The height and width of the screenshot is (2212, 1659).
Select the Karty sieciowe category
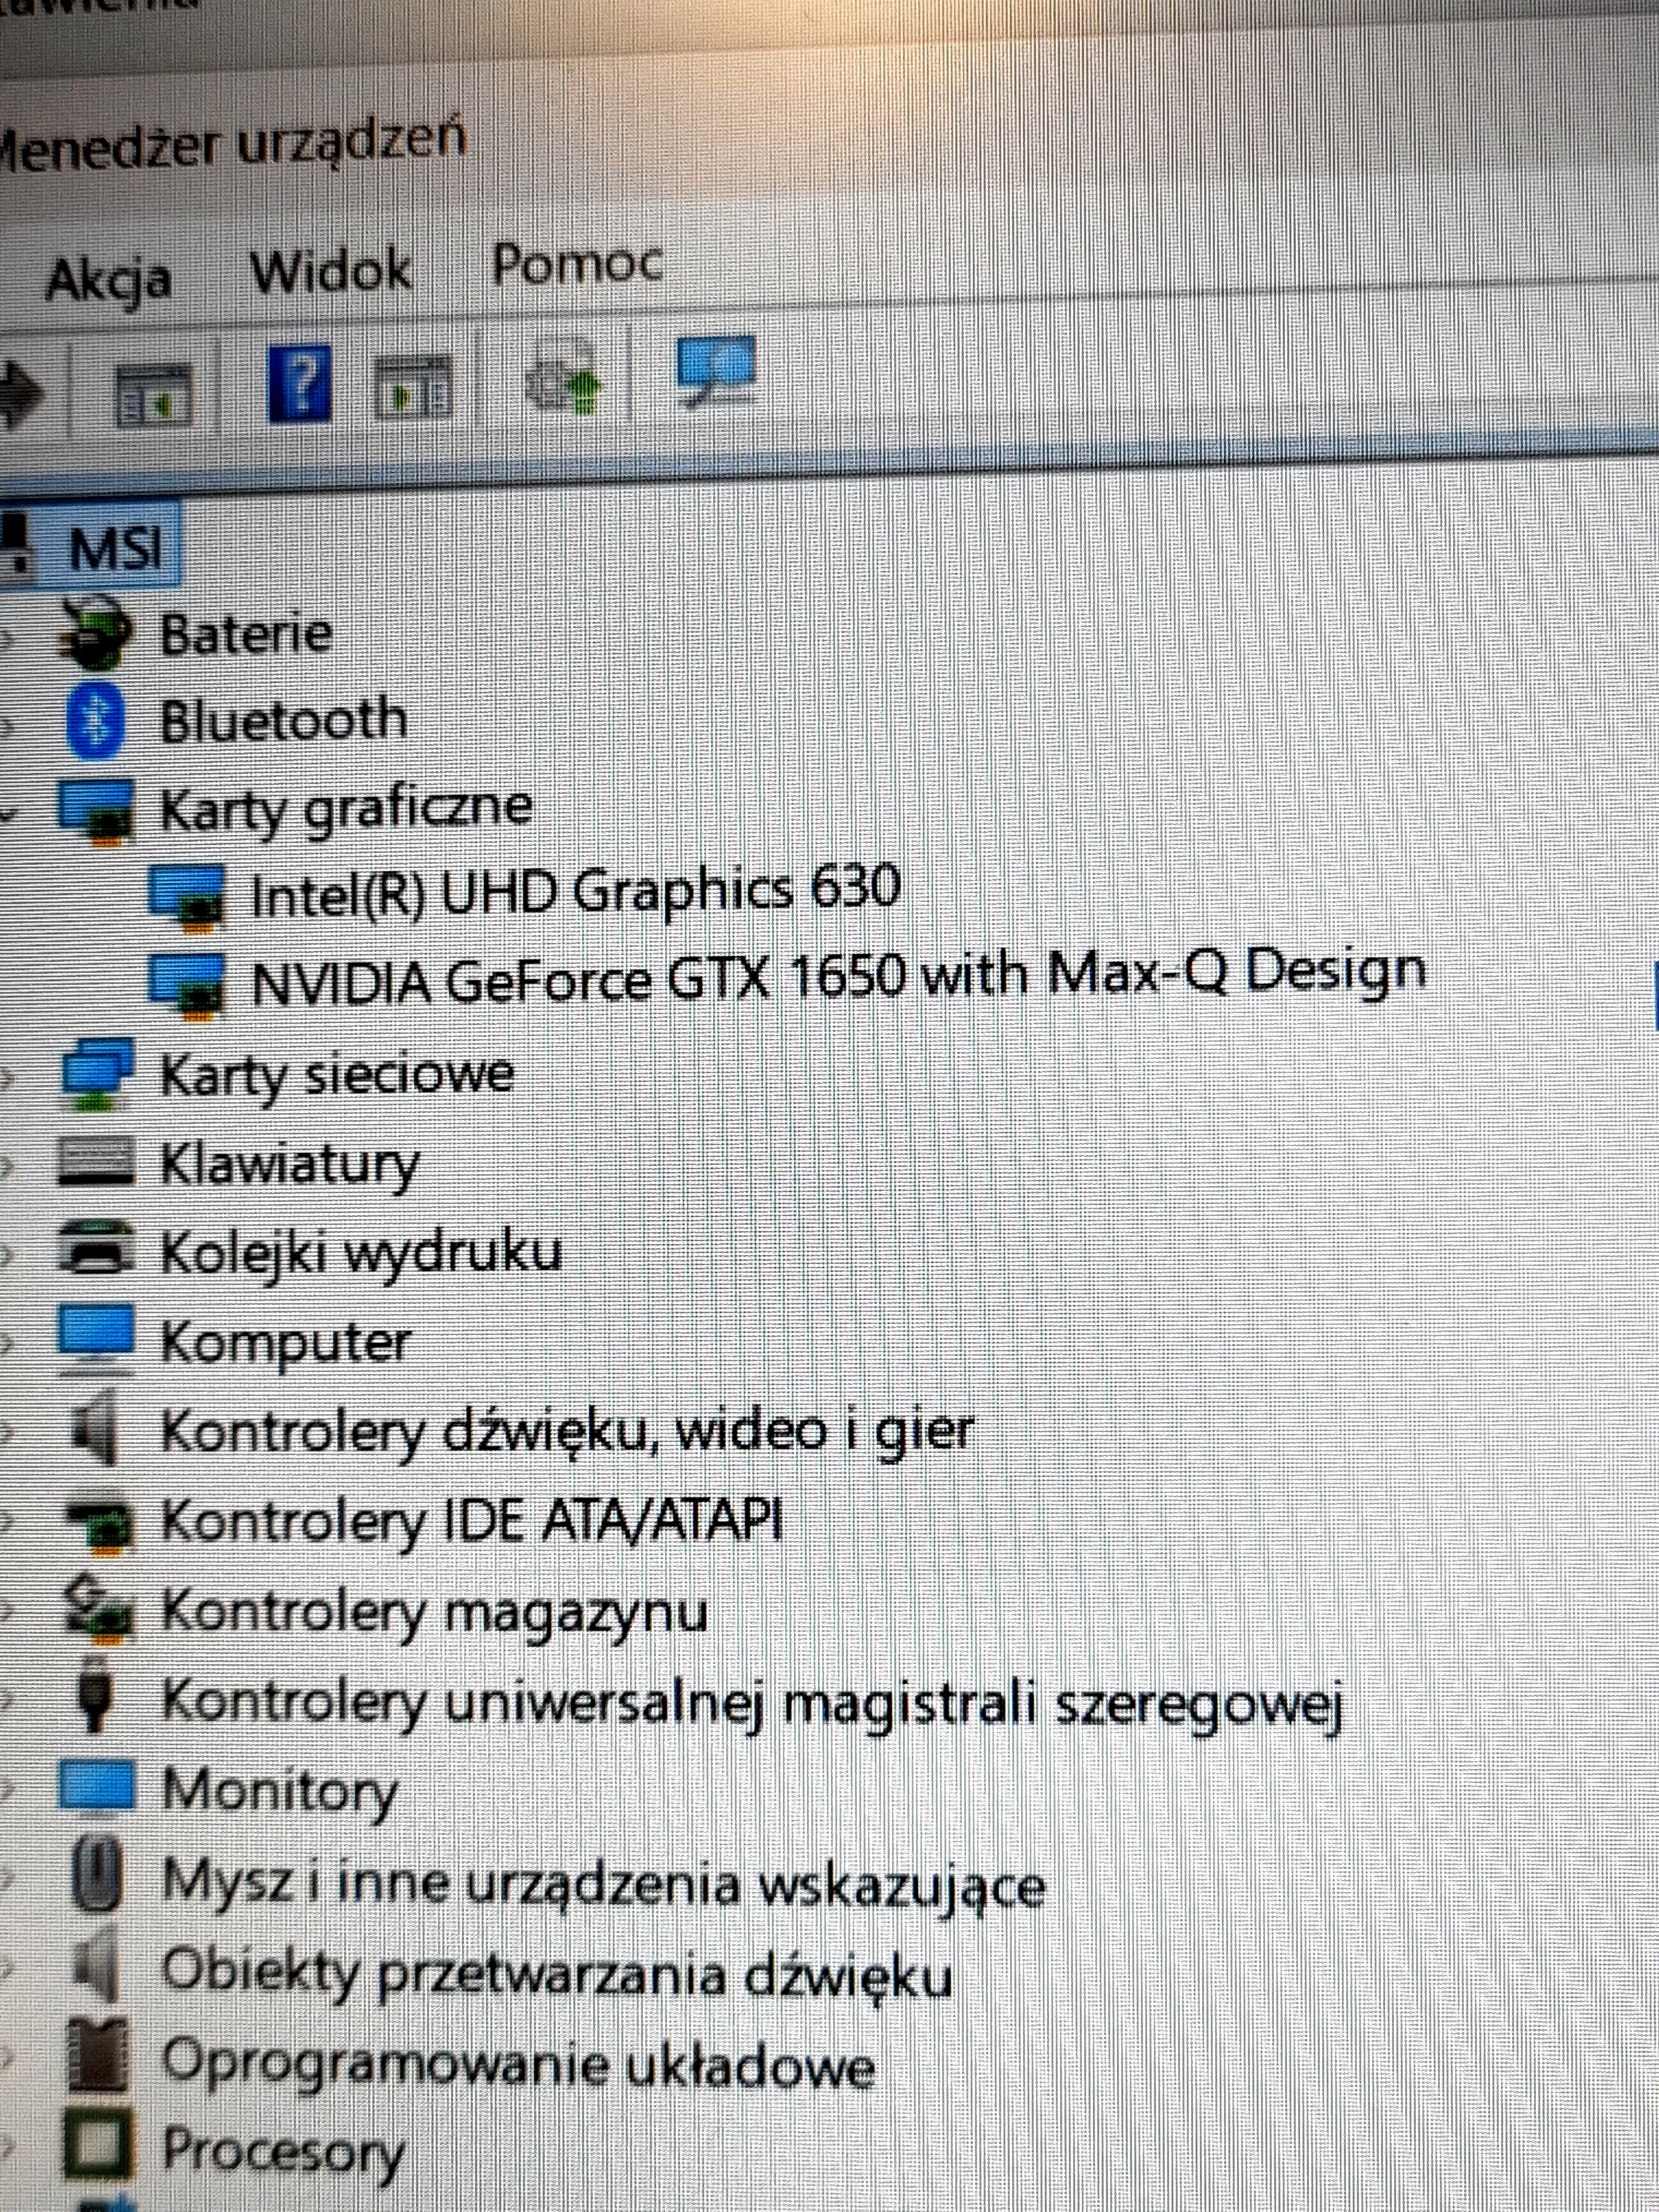click(338, 1076)
